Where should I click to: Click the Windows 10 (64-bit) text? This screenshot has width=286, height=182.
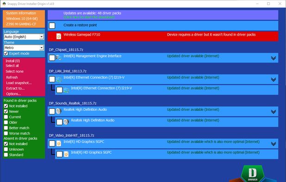(22, 18)
